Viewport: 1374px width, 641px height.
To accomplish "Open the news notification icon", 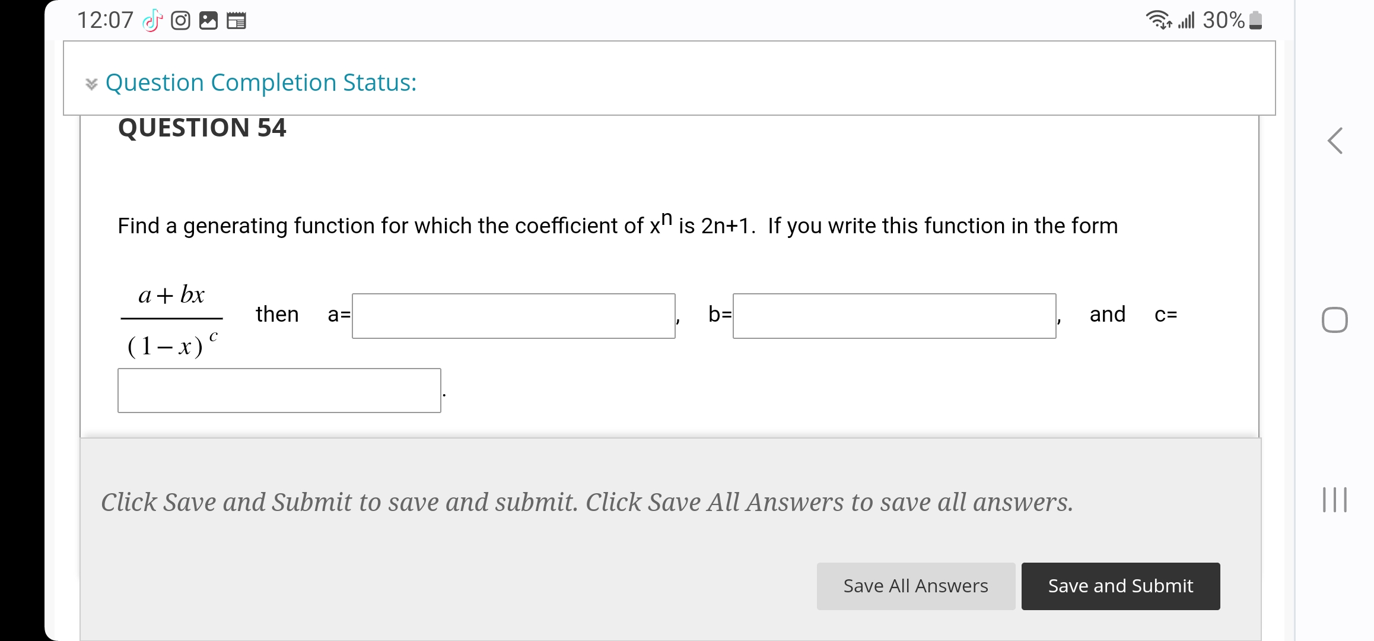I will point(236,21).
